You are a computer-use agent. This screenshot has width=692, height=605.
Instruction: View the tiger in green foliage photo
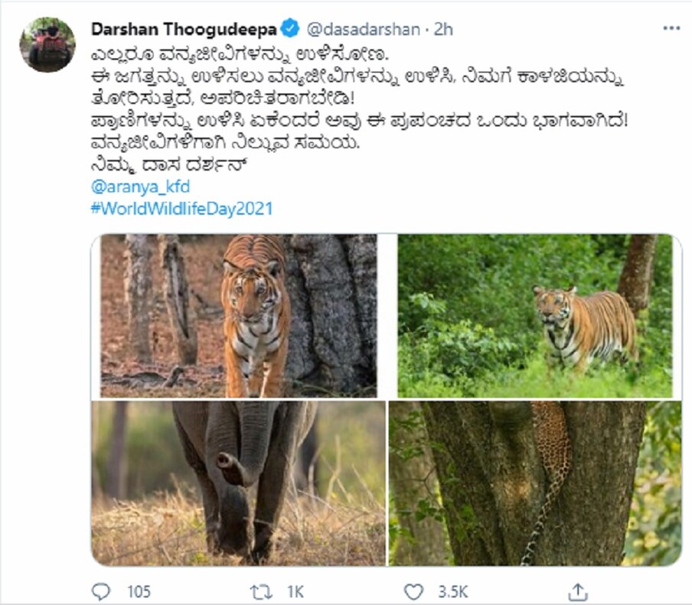coord(535,316)
